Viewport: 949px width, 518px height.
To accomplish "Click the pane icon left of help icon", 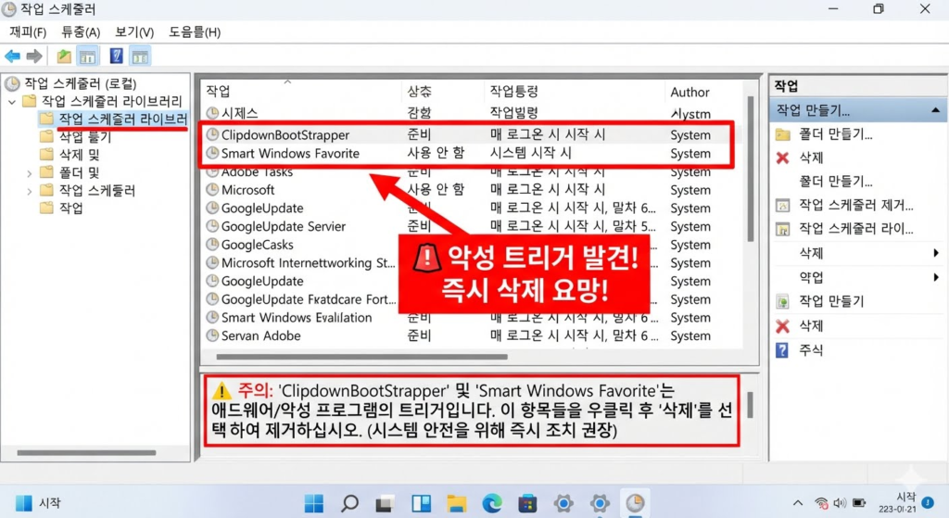I will [x=88, y=57].
